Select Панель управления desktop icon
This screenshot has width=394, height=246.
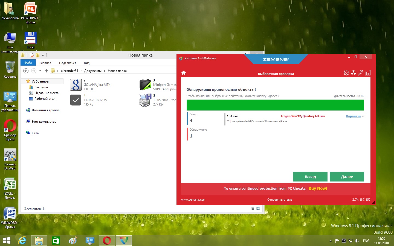pyautogui.click(x=10, y=101)
